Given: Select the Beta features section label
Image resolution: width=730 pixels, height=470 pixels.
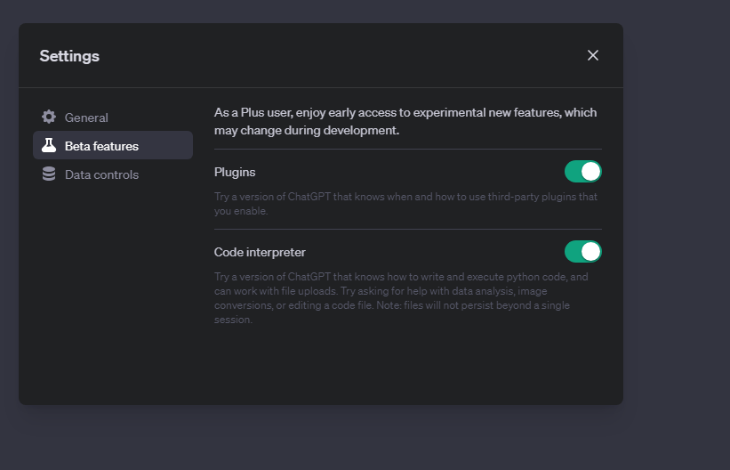Looking at the screenshot, I should pos(101,146).
